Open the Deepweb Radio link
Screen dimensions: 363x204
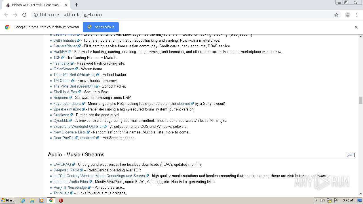(x=66, y=170)
